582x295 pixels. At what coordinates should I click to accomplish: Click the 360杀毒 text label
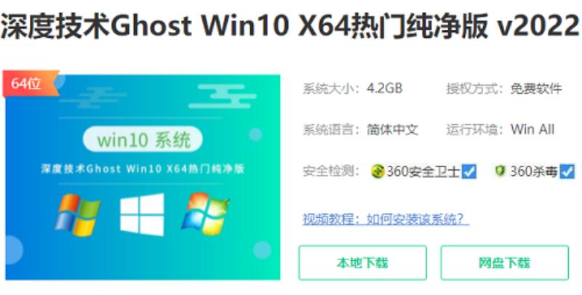pos(534,171)
